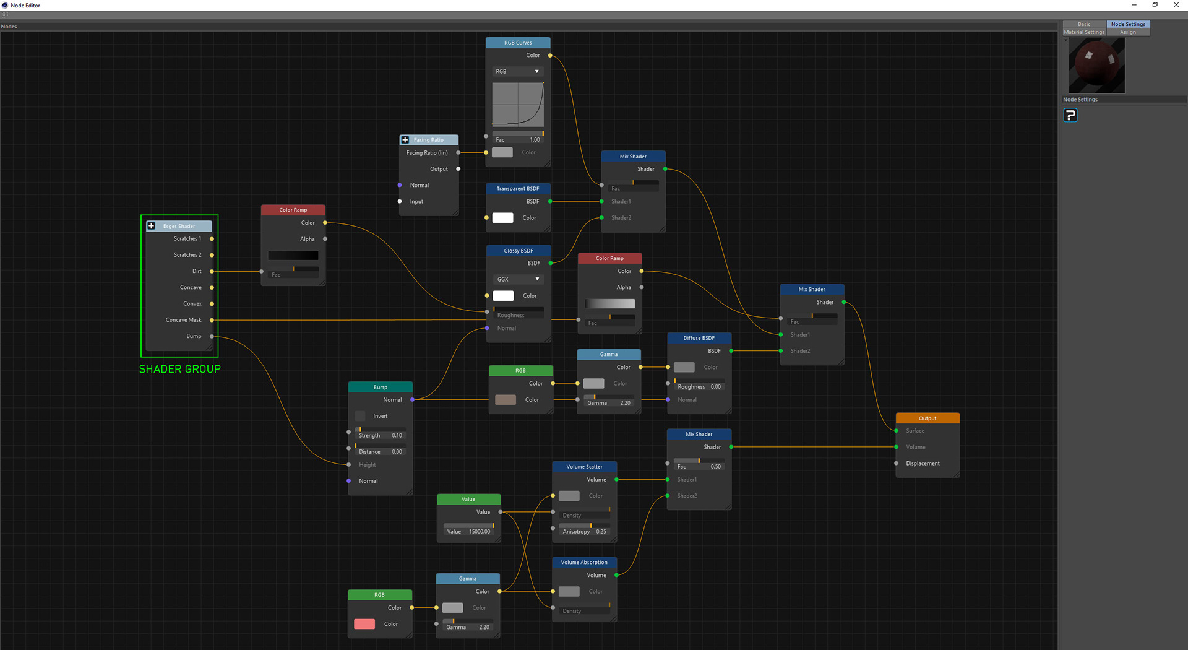Adjust Gamma 2.20 slider feeding Volume Scatter
1188x650 pixels.
coord(468,625)
